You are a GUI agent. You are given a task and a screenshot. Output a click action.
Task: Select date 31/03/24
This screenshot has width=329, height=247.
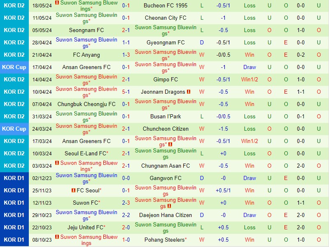pos(42,116)
